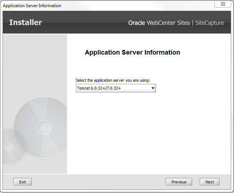Click the Next button
Screen dimensions: 234x193
(209, 182)
